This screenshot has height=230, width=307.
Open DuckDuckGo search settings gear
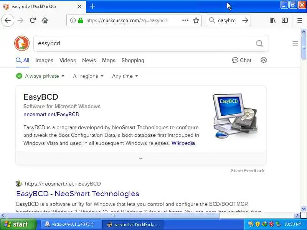coord(264,60)
